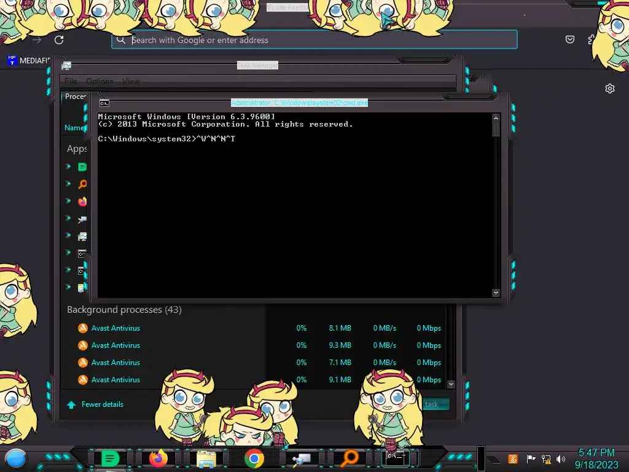Open network tool icon on taskbar
Image resolution: width=629 pixels, height=472 pixels.
302,458
